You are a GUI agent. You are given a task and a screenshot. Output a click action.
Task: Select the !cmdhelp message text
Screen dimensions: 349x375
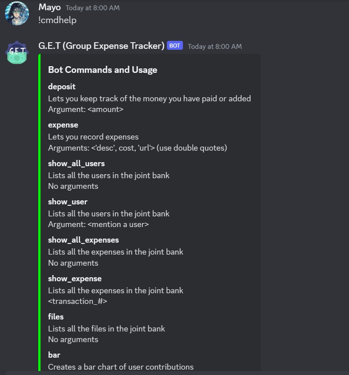pyautogui.click(x=57, y=20)
